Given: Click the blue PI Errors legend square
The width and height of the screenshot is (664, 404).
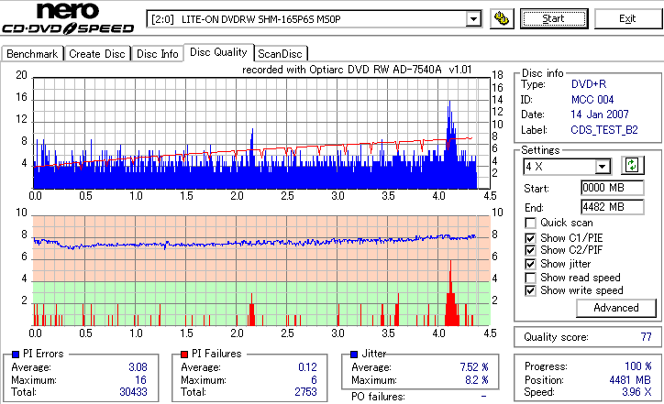Looking at the screenshot, I should [x=16, y=355].
